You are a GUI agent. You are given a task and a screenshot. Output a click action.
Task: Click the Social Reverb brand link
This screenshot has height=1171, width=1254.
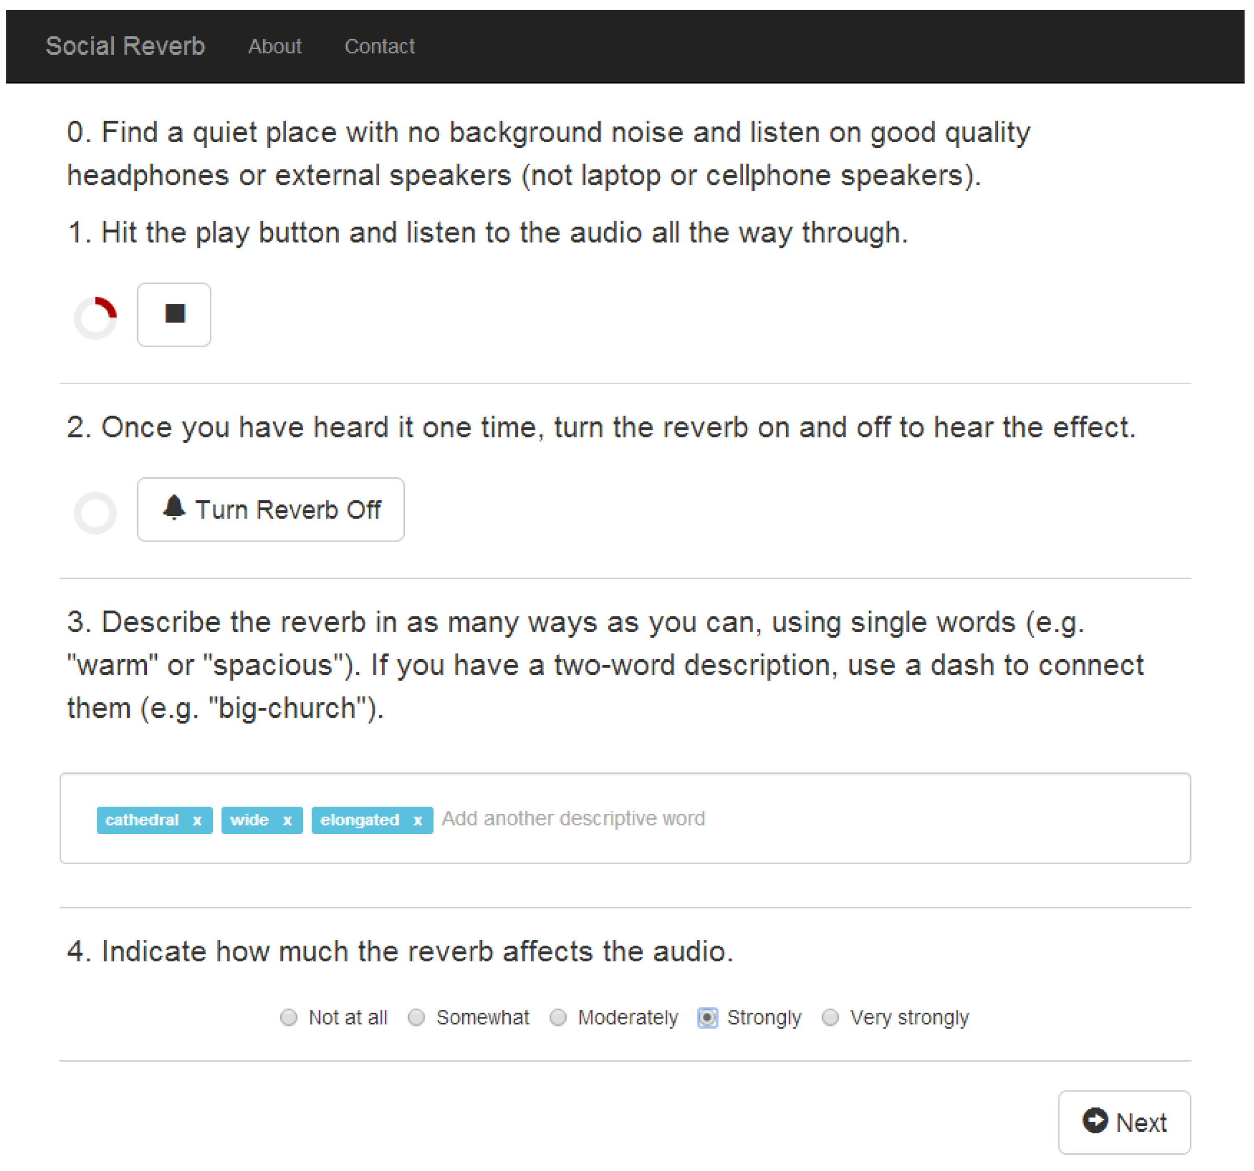(x=126, y=46)
